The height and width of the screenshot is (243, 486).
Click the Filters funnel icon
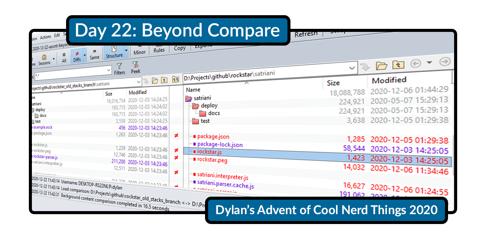click(119, 65)
